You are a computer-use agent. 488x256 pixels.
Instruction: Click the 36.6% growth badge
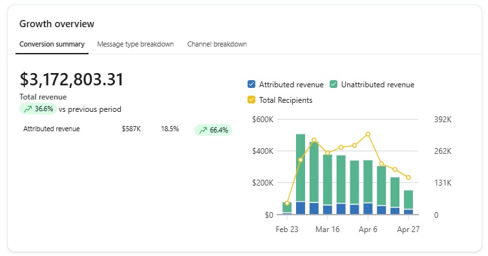pyautogui.click(x=38, y=109)
